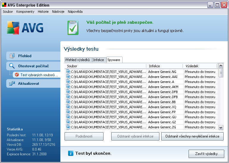
Task: Click Aktualizace value 11.1.08, 9:58
Action: (42, 140)
